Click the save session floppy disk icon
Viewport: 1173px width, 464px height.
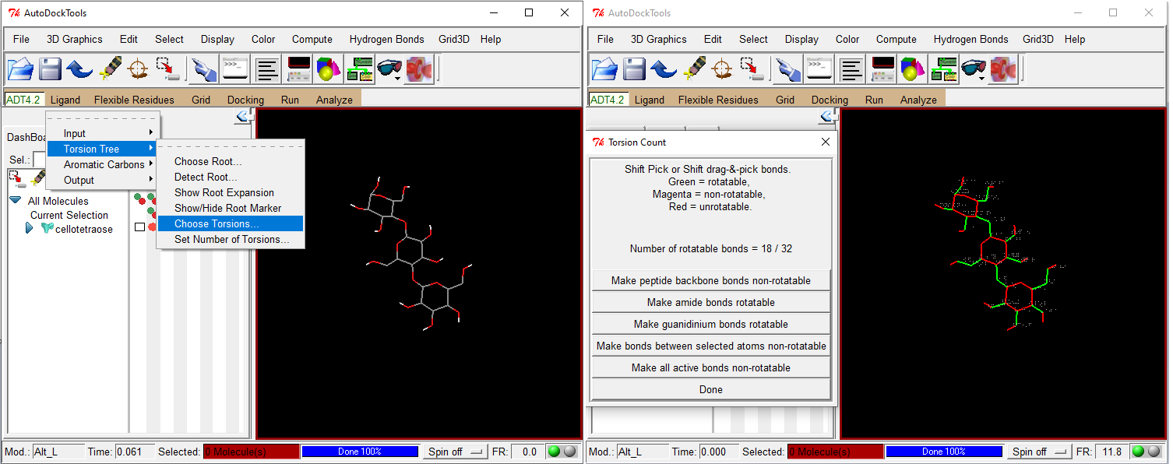[50, 69]
